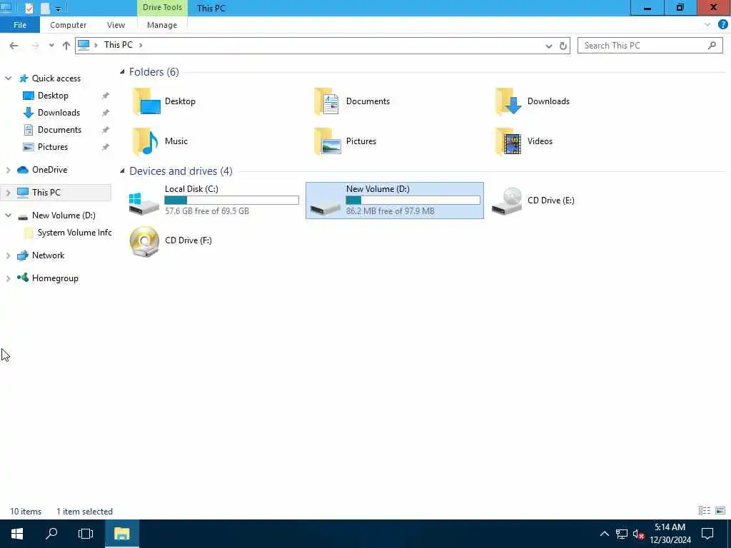Image resolution: width=731 pixels, height=548 pixels.
Task: Open System Volume Information folder in sidebar
Action: [x=74, y=233]
